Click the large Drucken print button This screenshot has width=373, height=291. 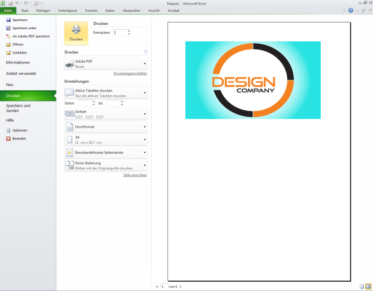pos(76,34)
